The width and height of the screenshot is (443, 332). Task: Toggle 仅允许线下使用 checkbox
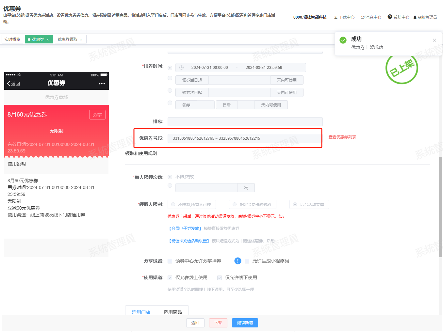(220, 278)
